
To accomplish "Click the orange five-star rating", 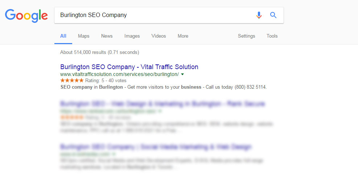I will tap(72, 80).
